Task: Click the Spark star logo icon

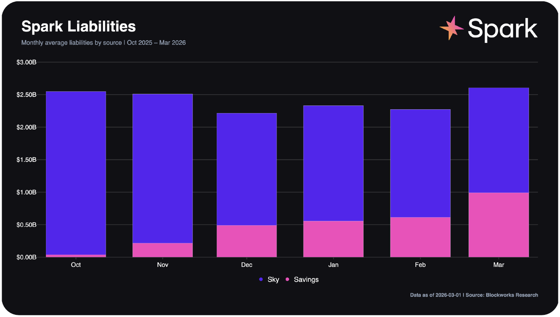Action: [x=452, y=28]
